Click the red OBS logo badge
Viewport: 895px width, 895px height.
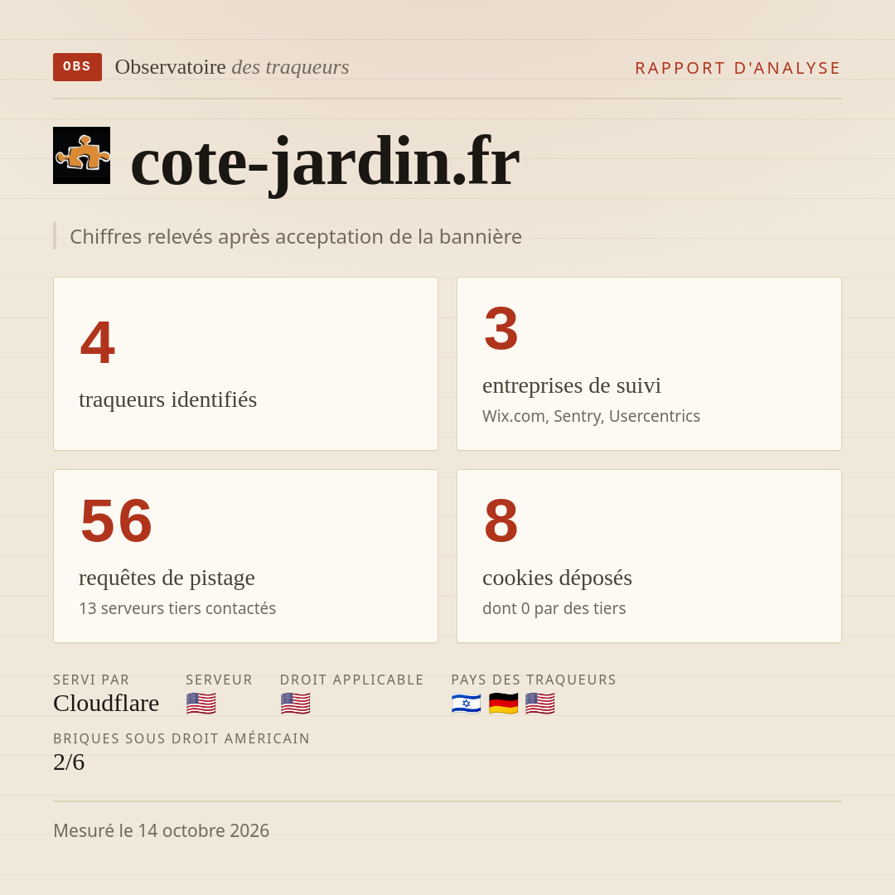point(78,67)
